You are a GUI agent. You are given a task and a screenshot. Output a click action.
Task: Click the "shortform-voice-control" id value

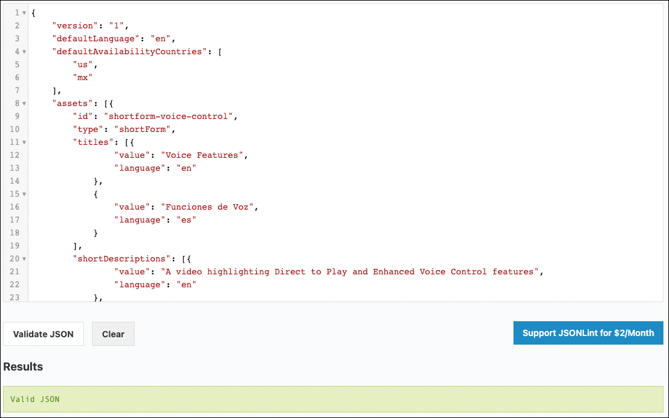coord(170,117)
